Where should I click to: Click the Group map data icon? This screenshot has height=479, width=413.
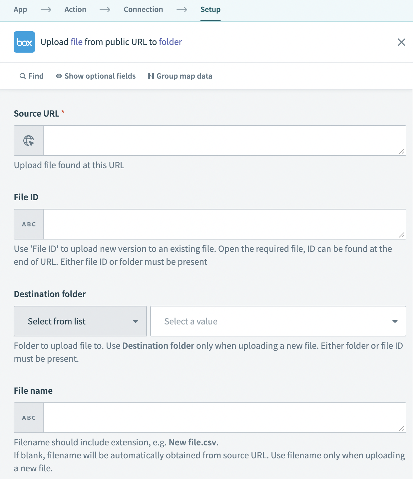[x=151, y=76]
